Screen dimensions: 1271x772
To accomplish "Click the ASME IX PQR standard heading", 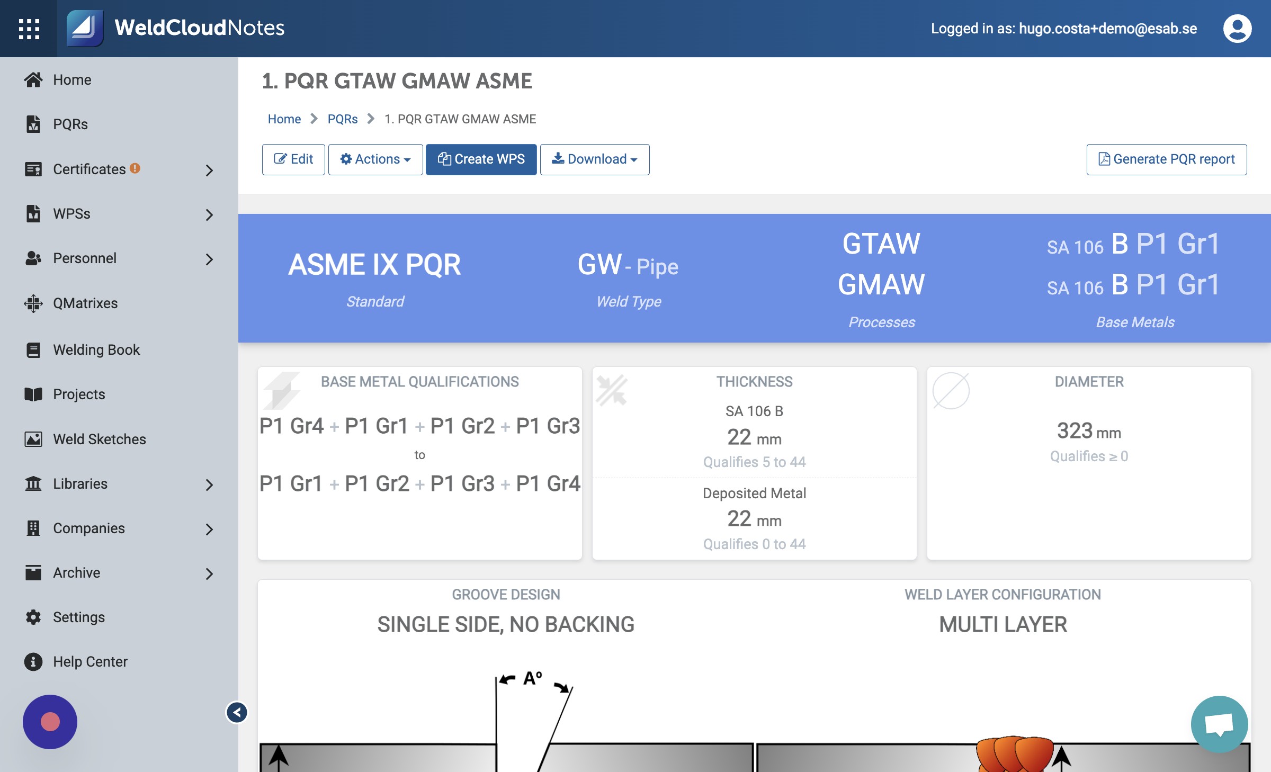I will coord(374,265).
